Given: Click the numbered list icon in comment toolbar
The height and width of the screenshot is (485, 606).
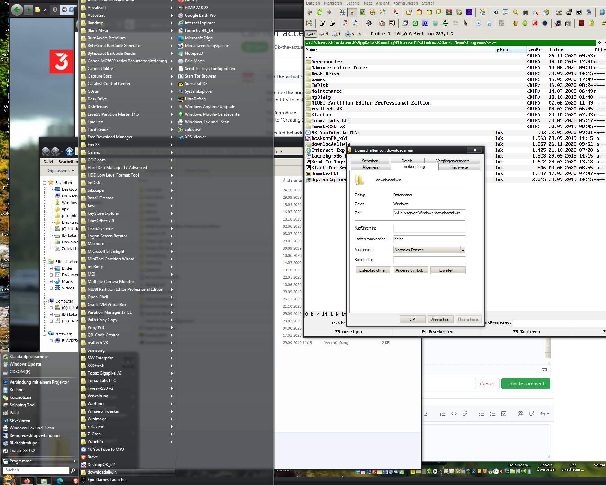Looking at the screenshot, I should click(492, 413).
